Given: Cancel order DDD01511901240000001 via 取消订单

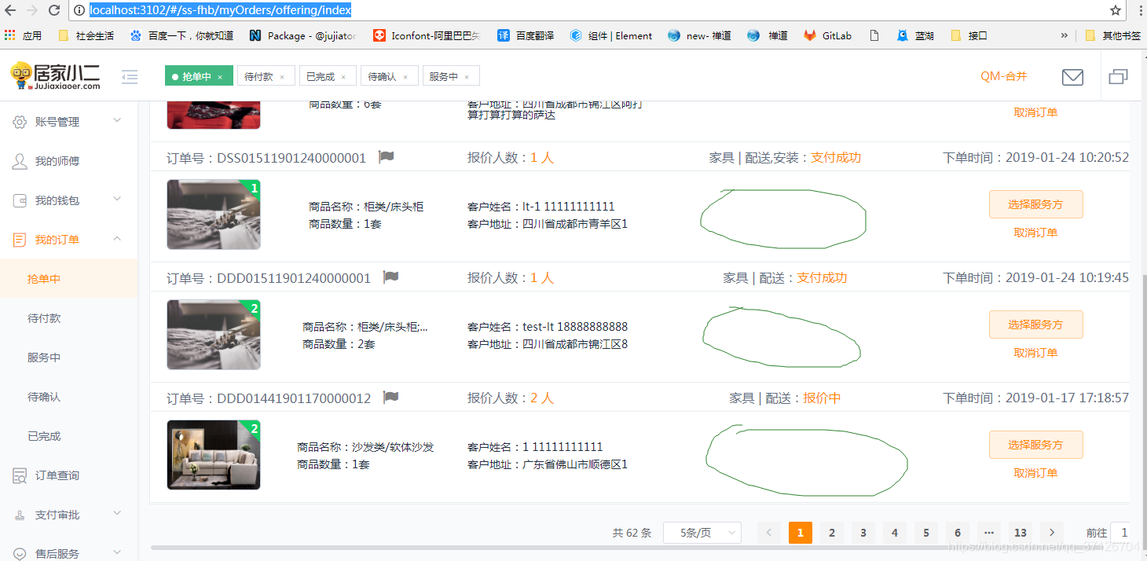Looking at the screenshot, I should tap(1035, 353).
